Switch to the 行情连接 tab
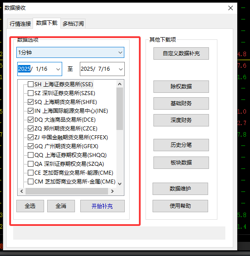 (x=20, y=24)
